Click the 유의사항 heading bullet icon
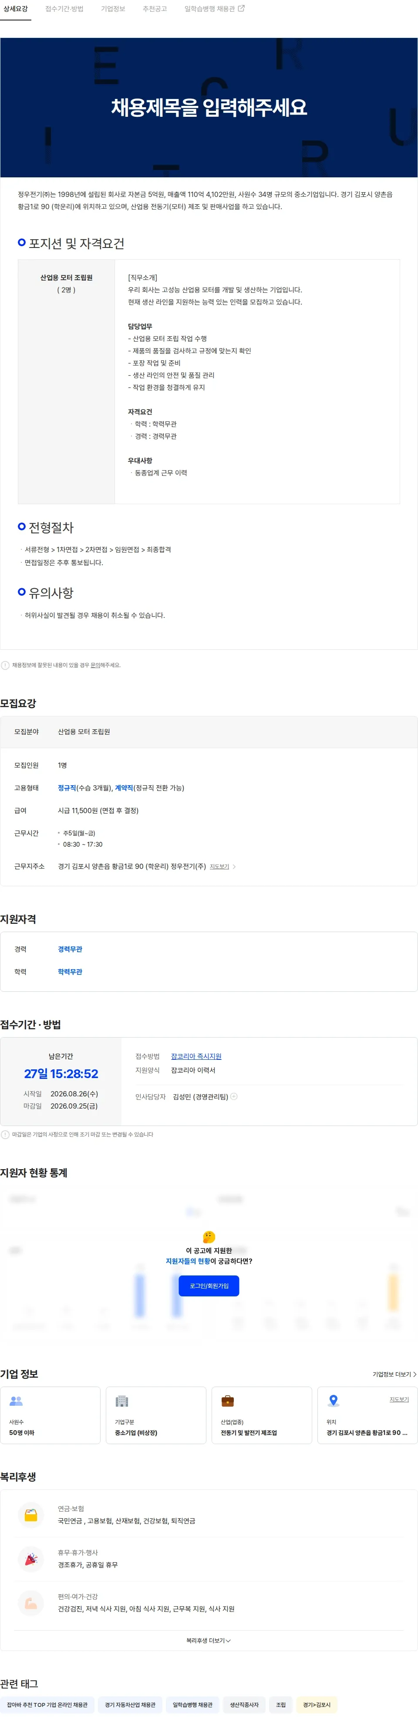This screenshot has height=1723, width=418. click(21, 592)
